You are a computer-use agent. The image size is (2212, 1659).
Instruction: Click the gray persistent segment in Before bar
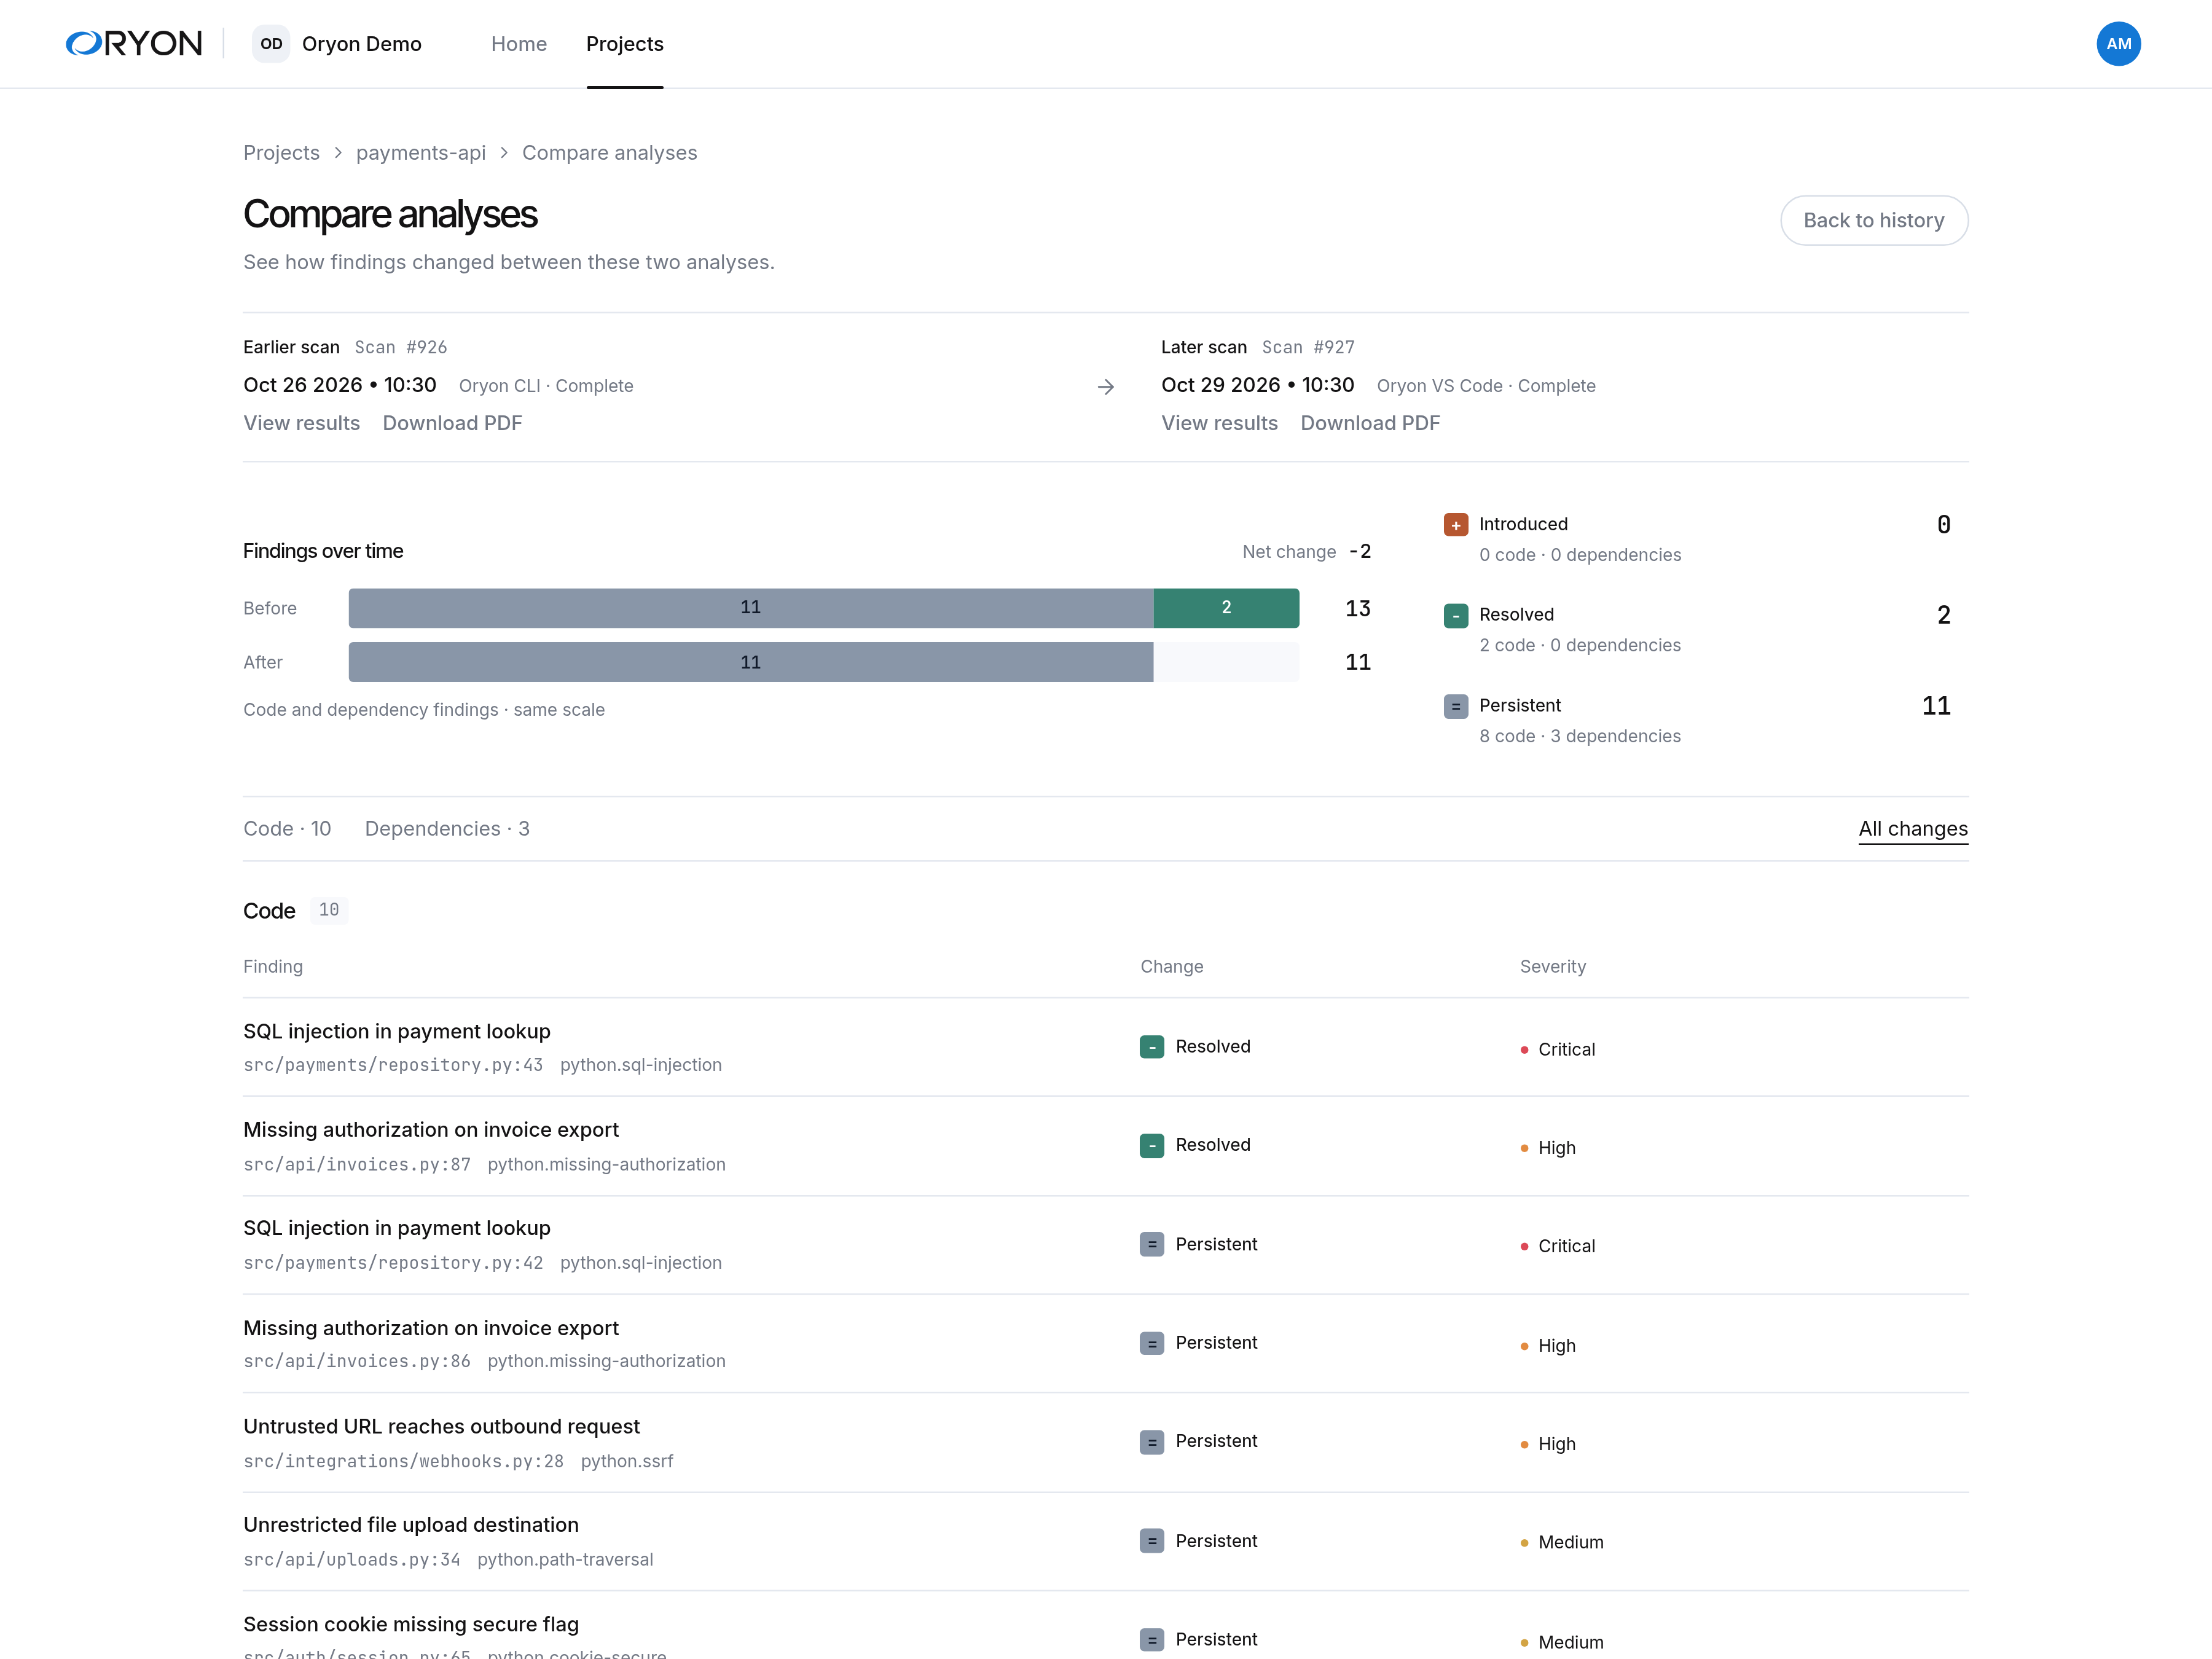tap(751, 608)
